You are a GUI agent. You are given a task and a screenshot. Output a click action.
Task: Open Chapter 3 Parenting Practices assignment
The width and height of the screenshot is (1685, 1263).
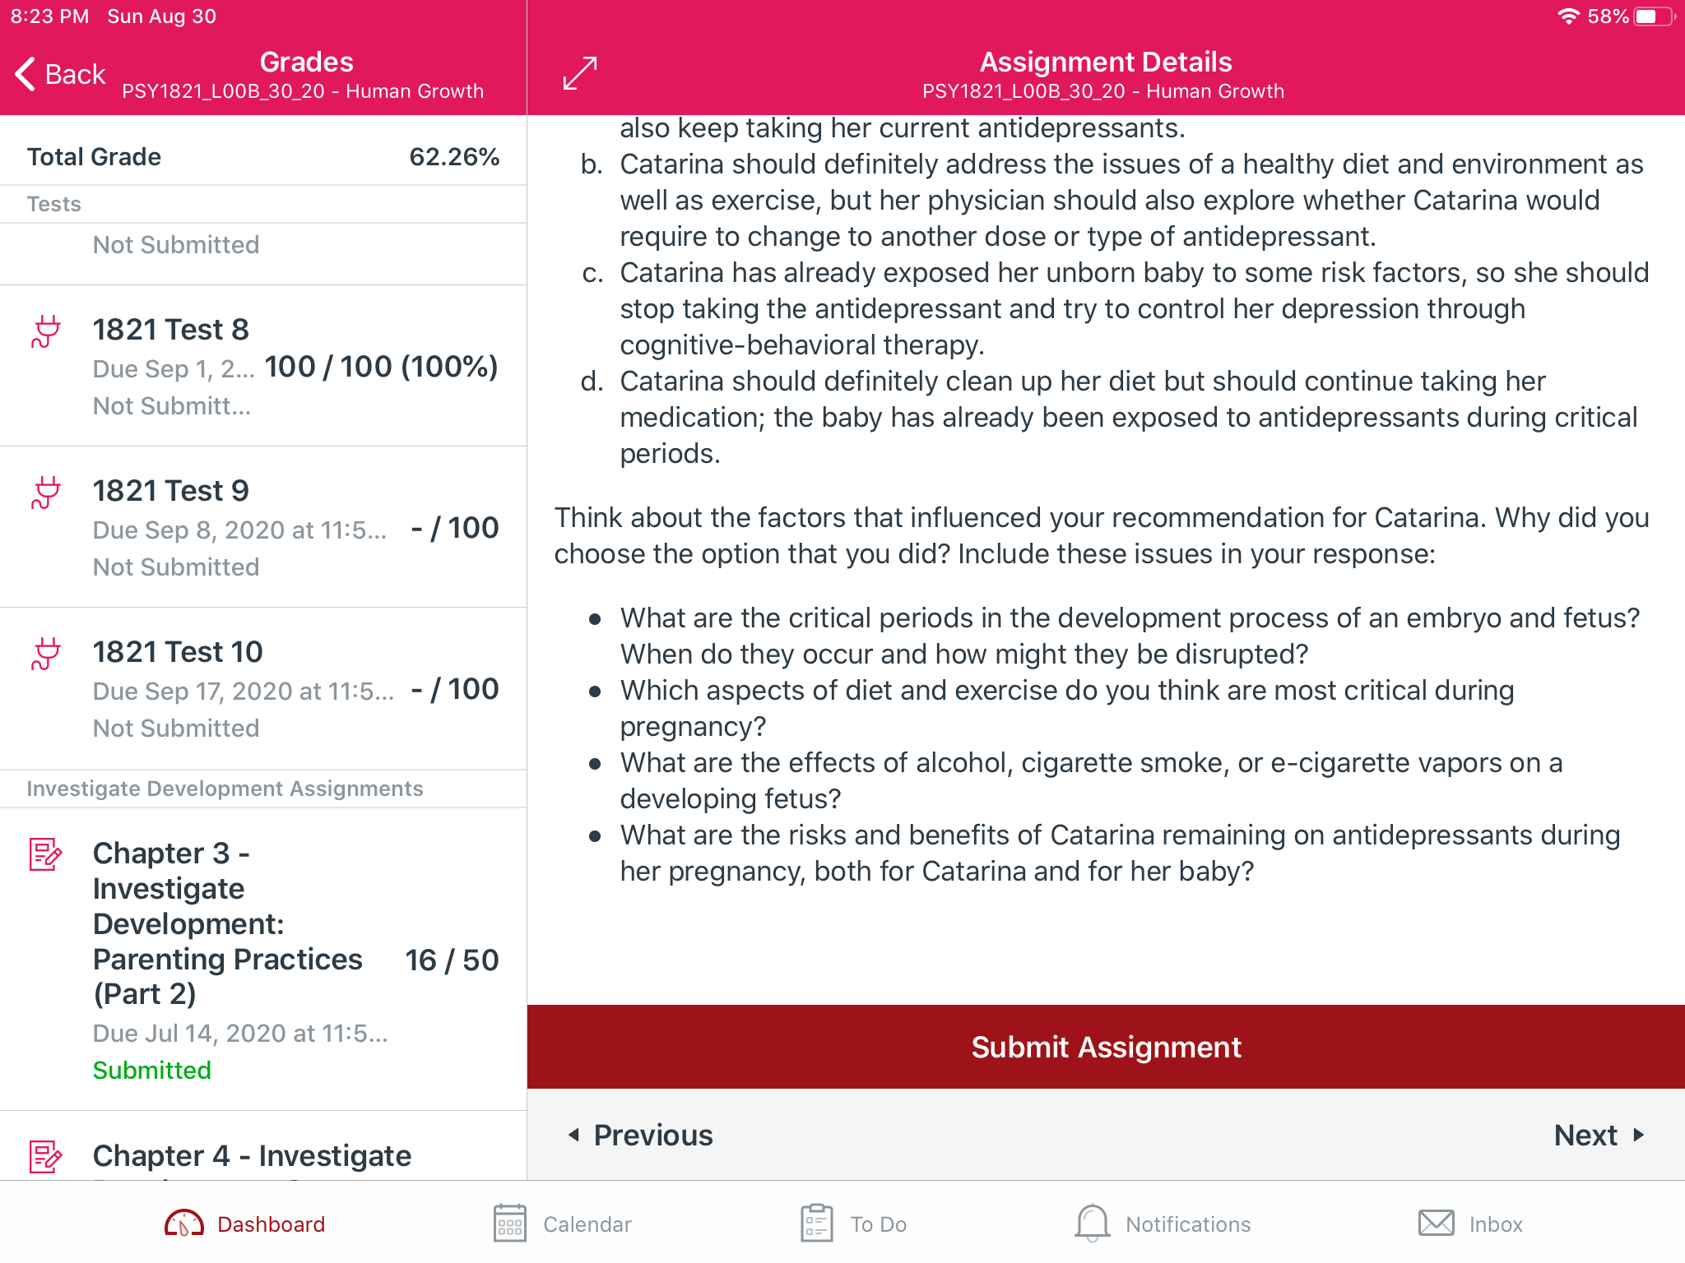coord(263,960)
